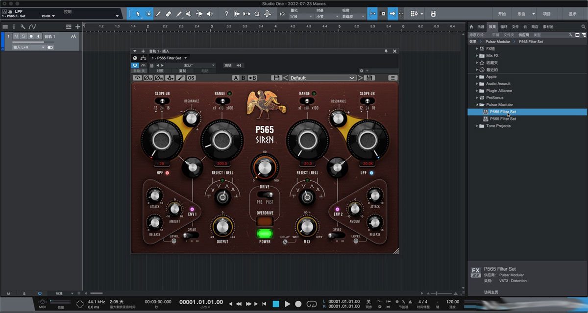Arm record on track 1
Screen dimensions: 588x313
tap(31, 37)
